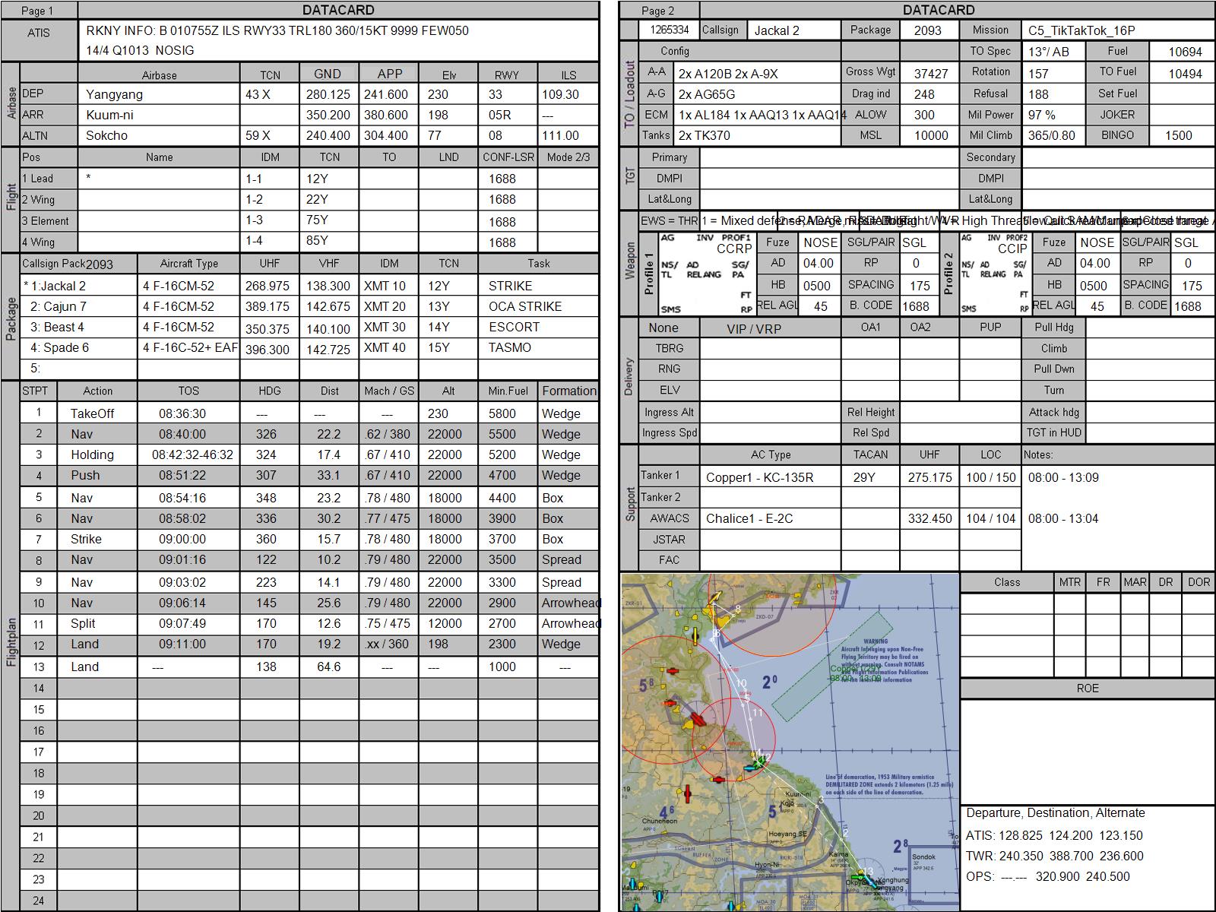Select Tanks config 2x TK370
Screen dimensions: 1216x912
click(x=704, y=135)
